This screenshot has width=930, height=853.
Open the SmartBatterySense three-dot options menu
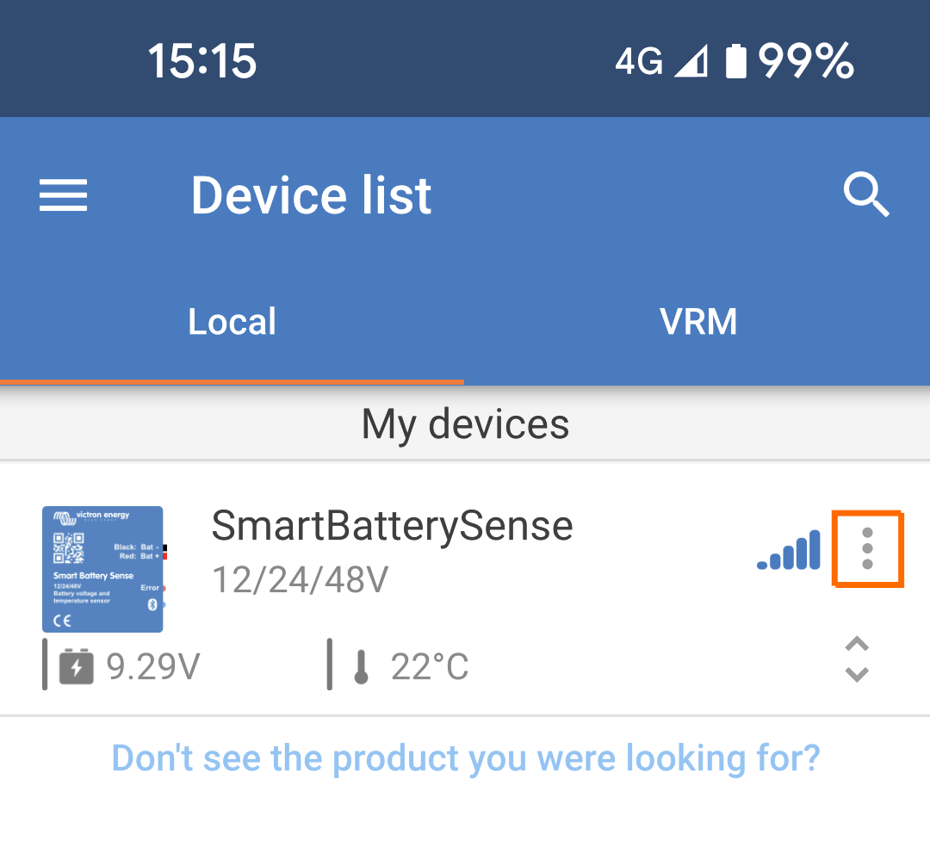866,548
